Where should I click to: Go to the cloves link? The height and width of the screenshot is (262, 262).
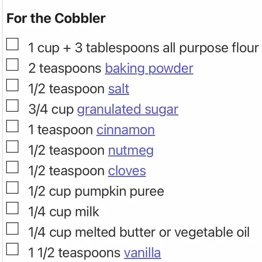pyautogui.click(x=127, y=171)
